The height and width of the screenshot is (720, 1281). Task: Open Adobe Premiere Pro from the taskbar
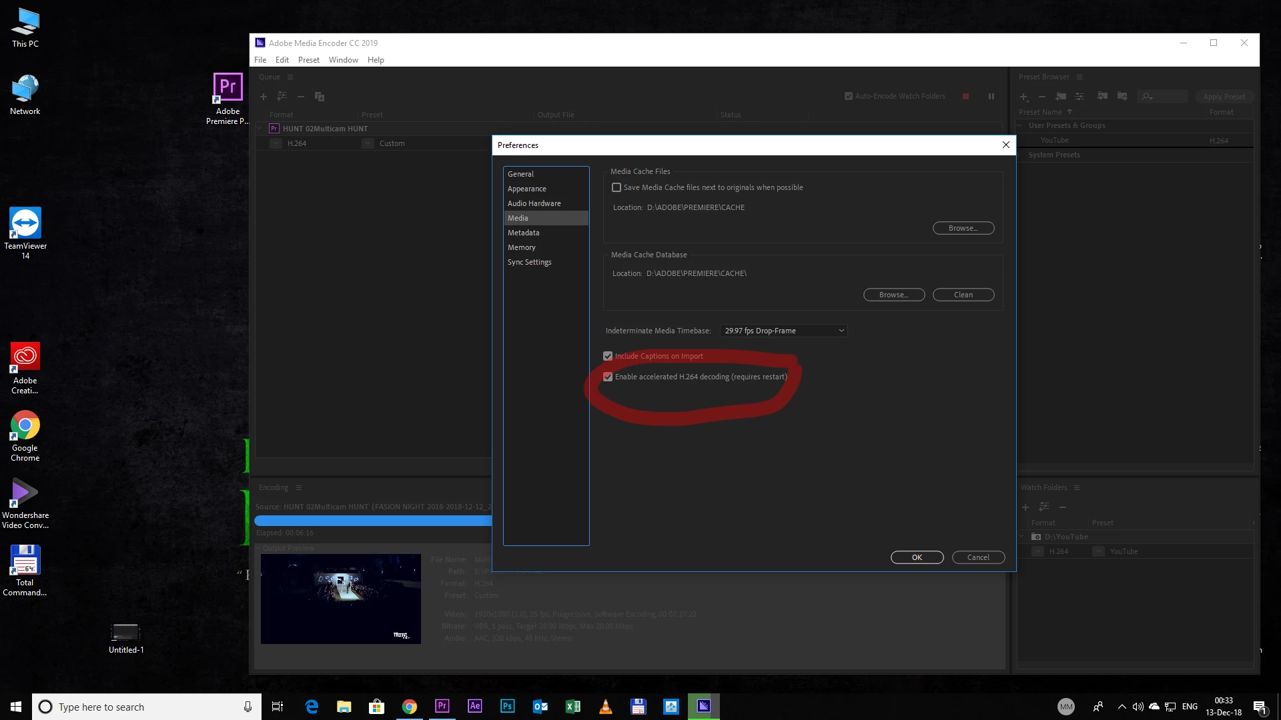(442, 706)
